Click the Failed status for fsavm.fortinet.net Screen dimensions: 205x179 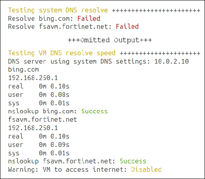coord(127,26)
